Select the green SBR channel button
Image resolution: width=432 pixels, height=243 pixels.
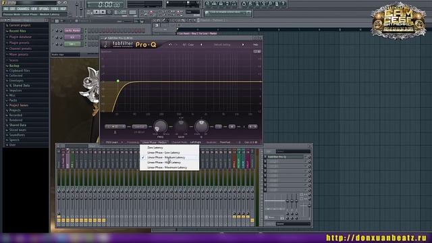click(x=72, y=44)
